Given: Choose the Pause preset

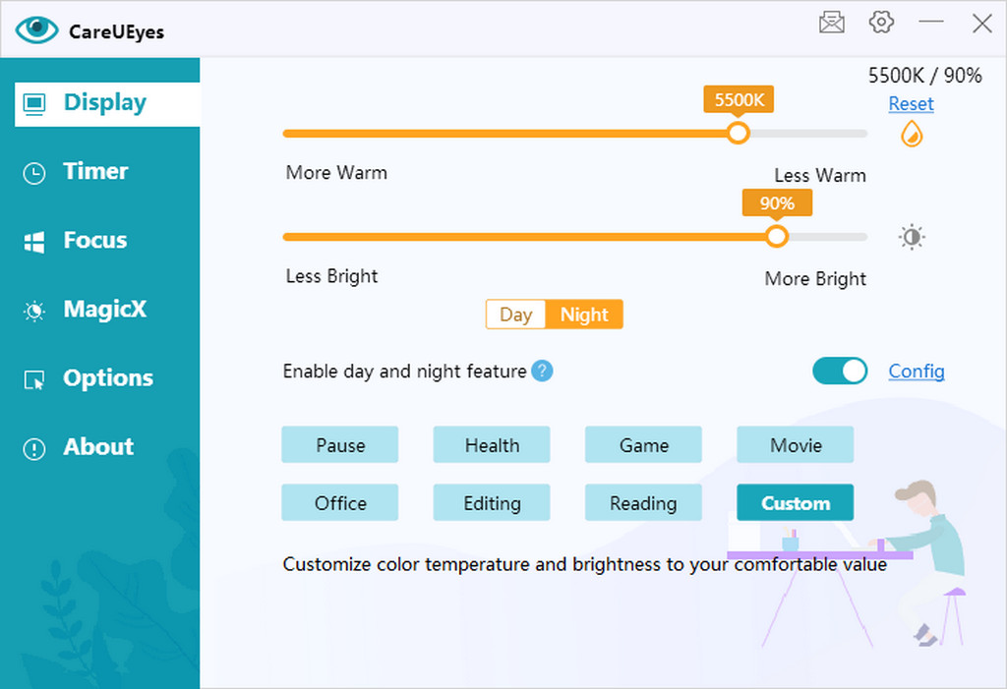Looking at the screenshot, I should click(x=339, y=444).
